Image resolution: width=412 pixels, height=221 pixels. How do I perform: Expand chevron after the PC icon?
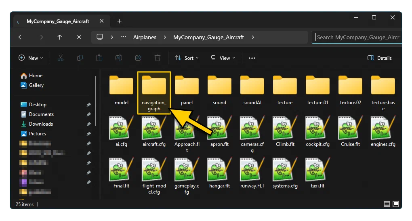(x=112, y=37)
